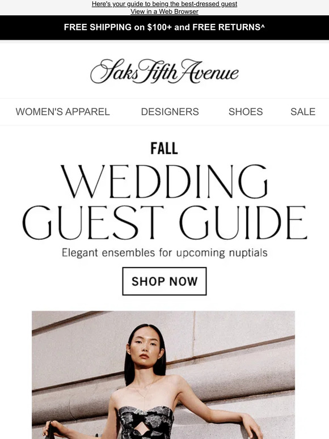The width and height of the screenshot is (329, 439).
Task: Click the Elegant ensembles for upcoming nuptials subtitle
Action: tap(164, 252)
